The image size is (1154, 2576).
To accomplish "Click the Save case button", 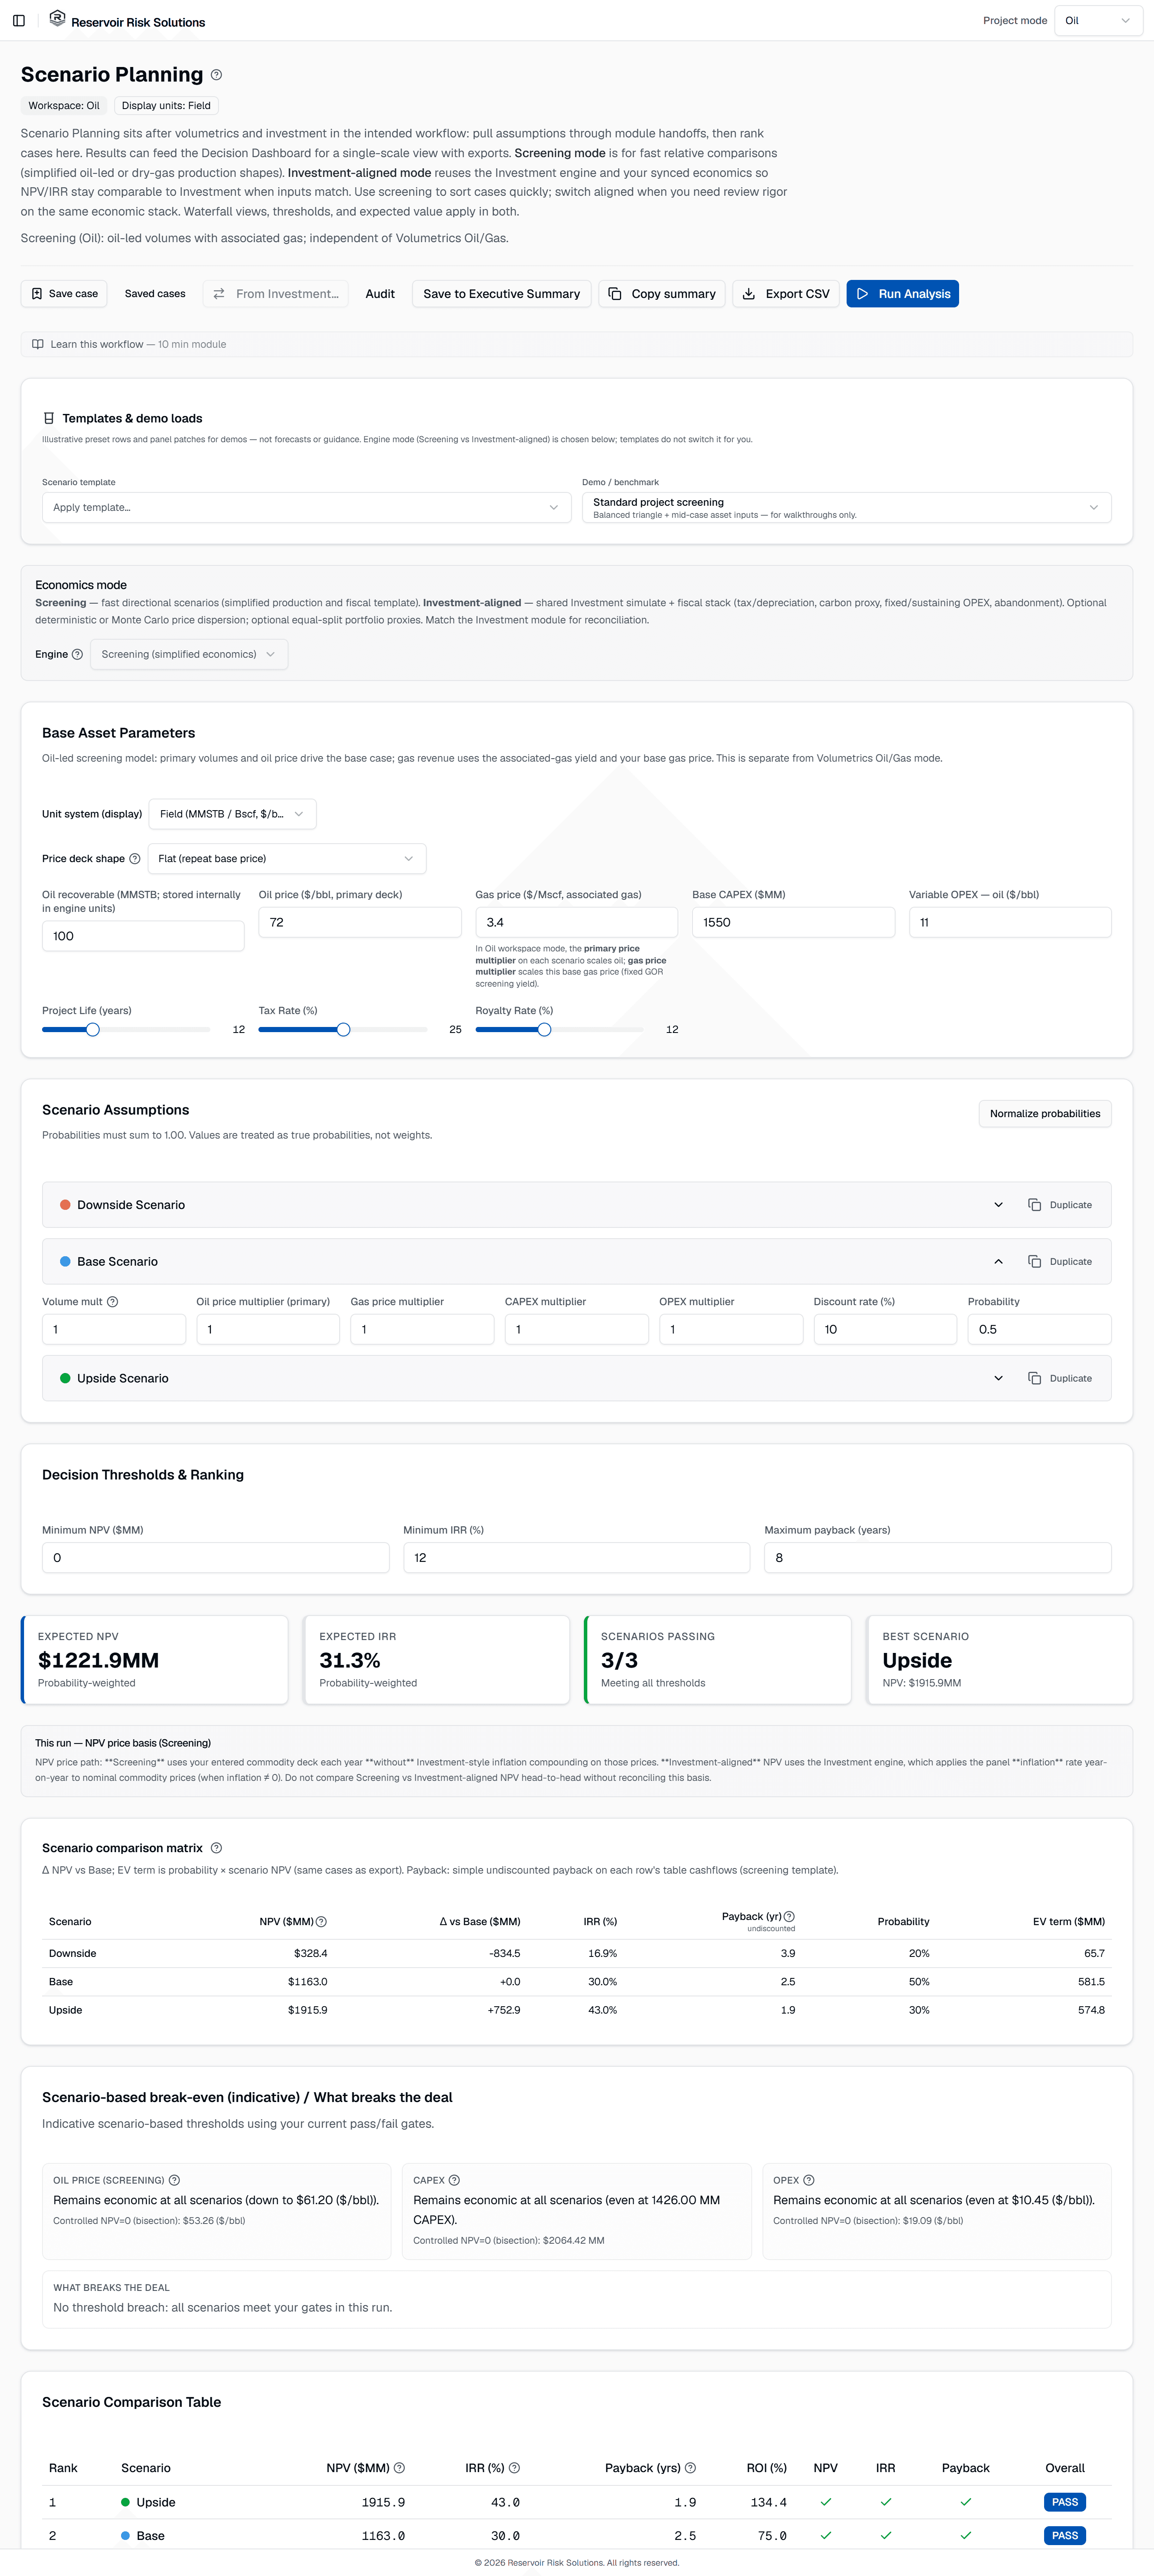I will pyautogui.click(x=64, y=294).
